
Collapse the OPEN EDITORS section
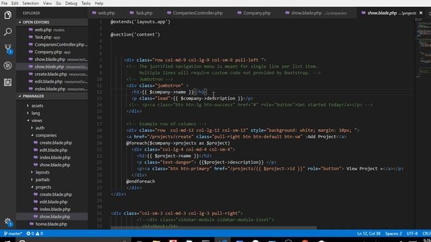click(52, 22)
